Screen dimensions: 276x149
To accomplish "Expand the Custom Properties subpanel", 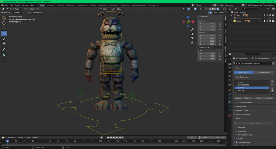I will tap(244, 103).
